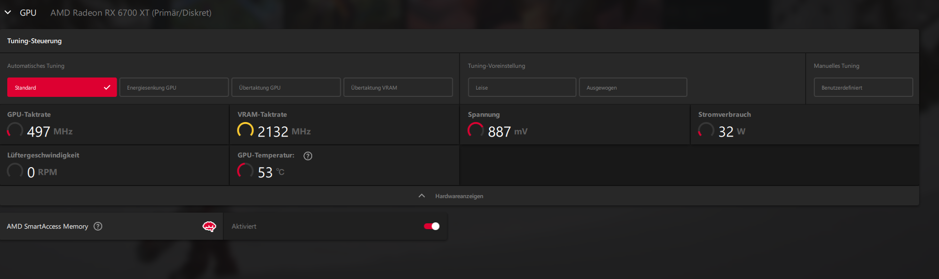Click the AMD Radeon RX 6700 XT label
939x279 pixels.
click(x=131, y=13)
